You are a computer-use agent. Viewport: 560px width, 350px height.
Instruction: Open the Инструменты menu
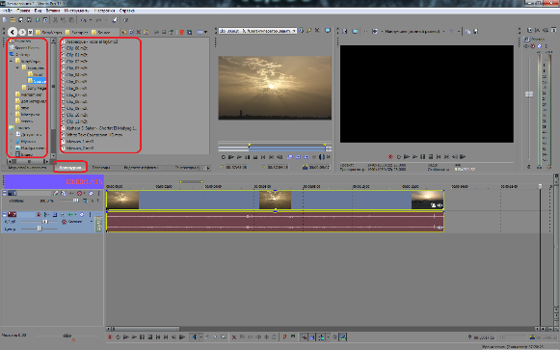click(76, 11)
